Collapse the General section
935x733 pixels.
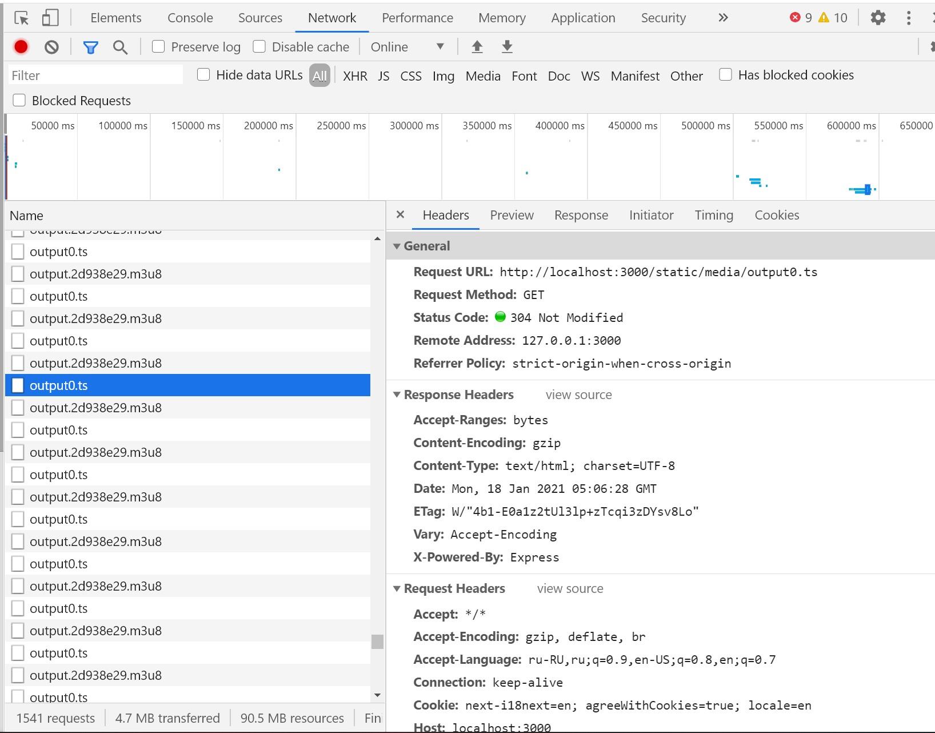397,246
